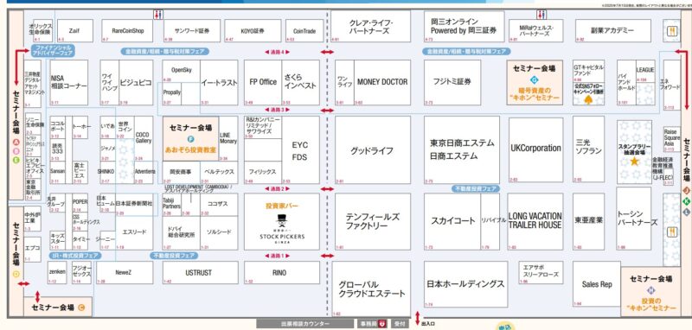Viewport: 692px width, 330px height.
Task: Click the green K circle on right セミナー会場
Action: (686, 201)
